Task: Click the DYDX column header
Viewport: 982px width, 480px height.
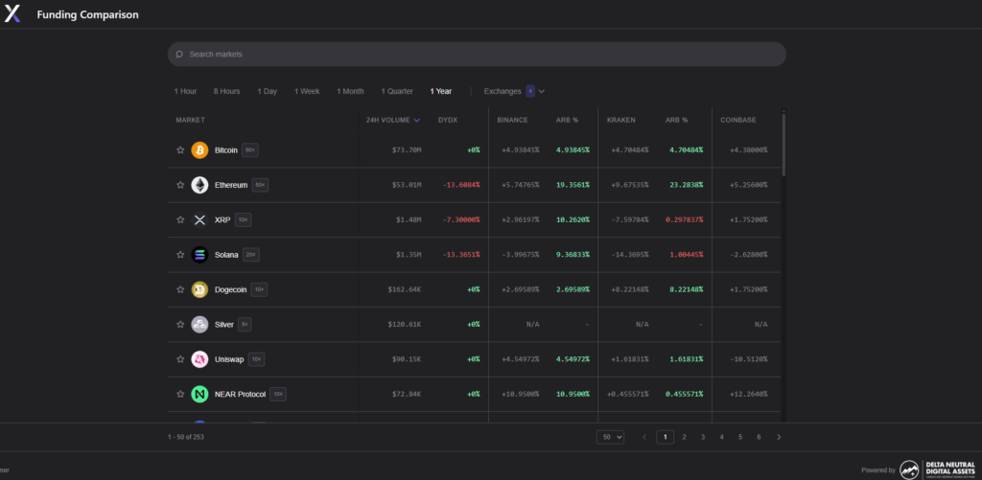Action: click(x=448, y=120)
